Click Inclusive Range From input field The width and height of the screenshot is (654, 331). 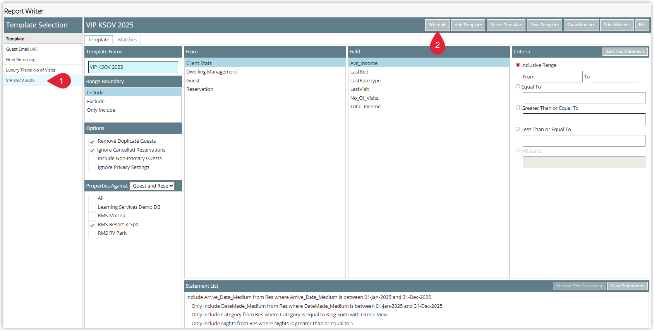tap(559, 77)
